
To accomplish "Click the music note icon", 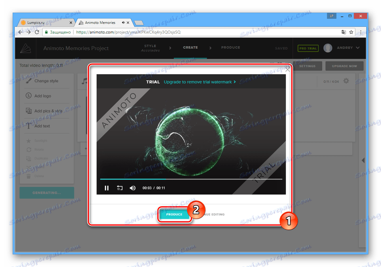I will [x=84, y=81].
